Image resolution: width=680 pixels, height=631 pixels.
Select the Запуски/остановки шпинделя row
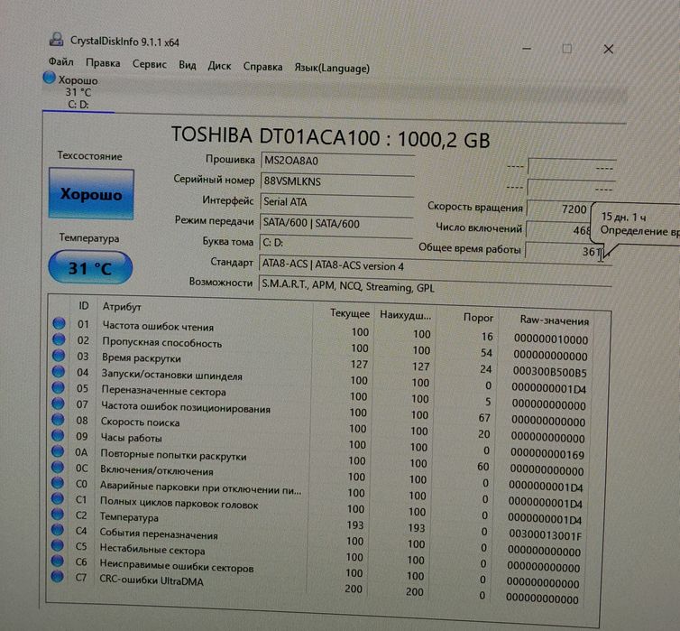tap(321, 378)
